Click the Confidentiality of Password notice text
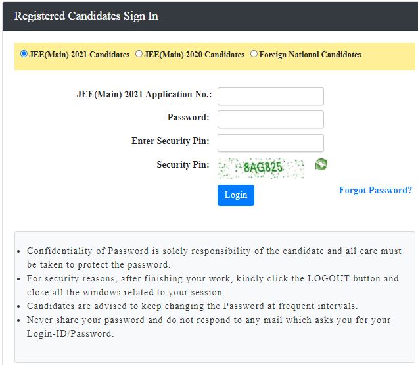This screenshot has height=365, width=418. click(x=214, y=258)
